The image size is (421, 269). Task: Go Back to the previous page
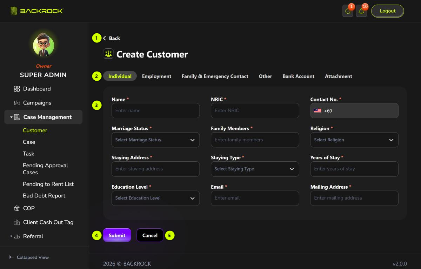pyautogui.click(x=112, y=38)
